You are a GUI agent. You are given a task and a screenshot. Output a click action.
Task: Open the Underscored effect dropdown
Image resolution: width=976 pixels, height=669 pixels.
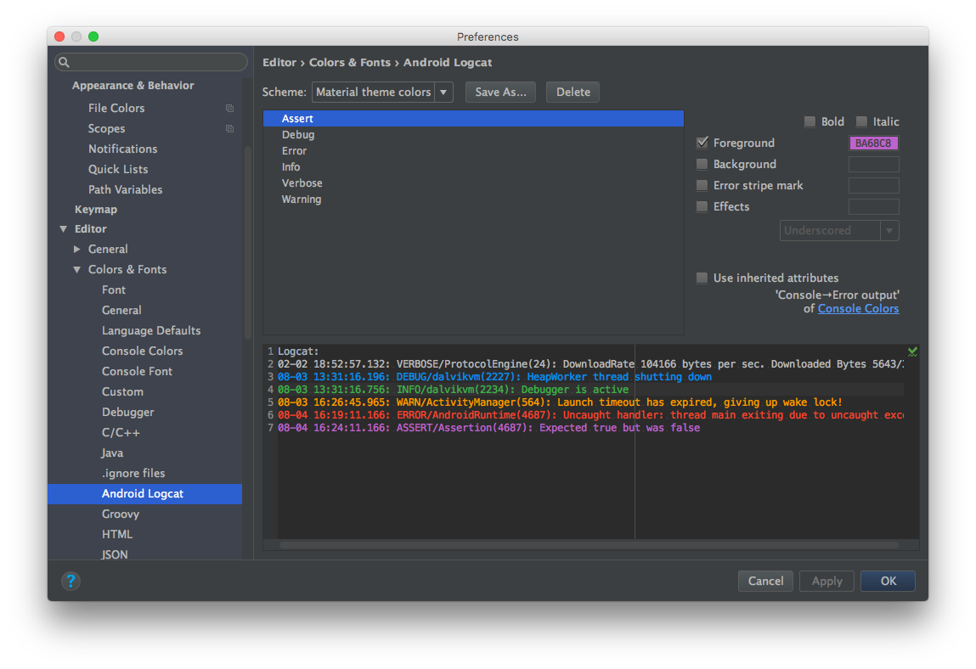(889, 230)
